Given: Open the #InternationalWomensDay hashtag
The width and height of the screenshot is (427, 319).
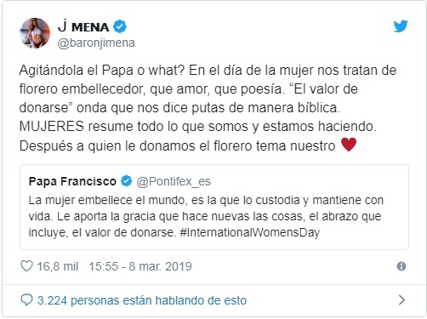Looking at the screenshot, I should coord(250,232).
